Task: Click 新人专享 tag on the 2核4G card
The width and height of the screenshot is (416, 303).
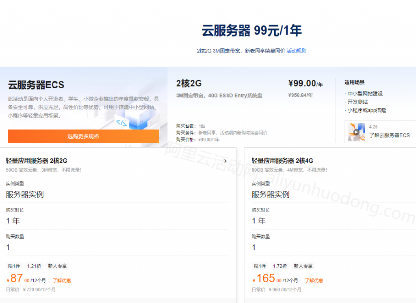Action: 303,266
